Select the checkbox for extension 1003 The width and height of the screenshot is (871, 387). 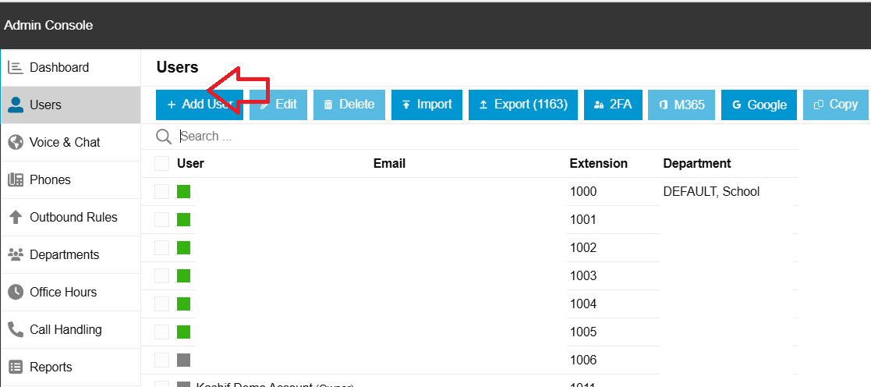(x=161, y=275)
